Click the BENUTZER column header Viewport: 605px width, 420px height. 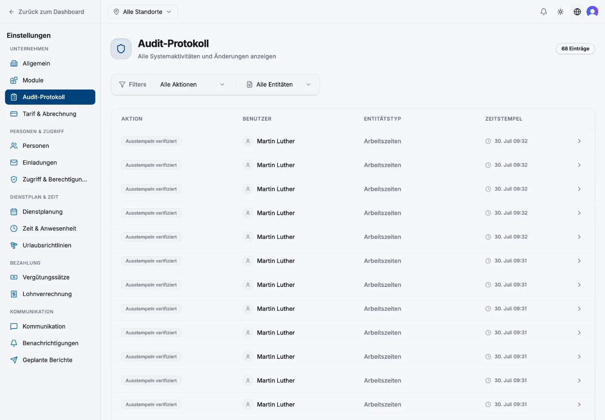(257, 119)
